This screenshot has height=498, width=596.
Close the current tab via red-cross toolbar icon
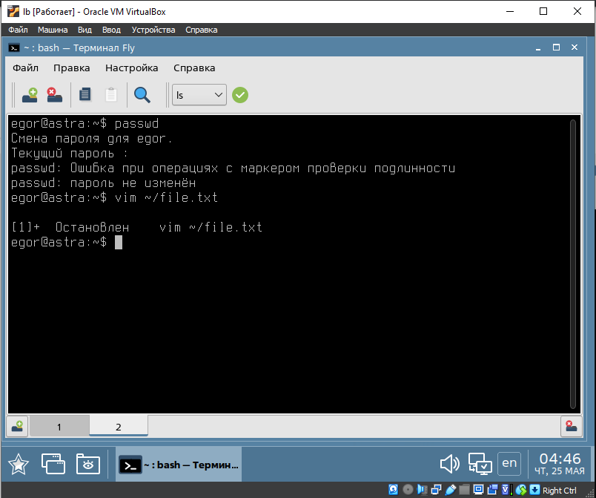point(54,95)
